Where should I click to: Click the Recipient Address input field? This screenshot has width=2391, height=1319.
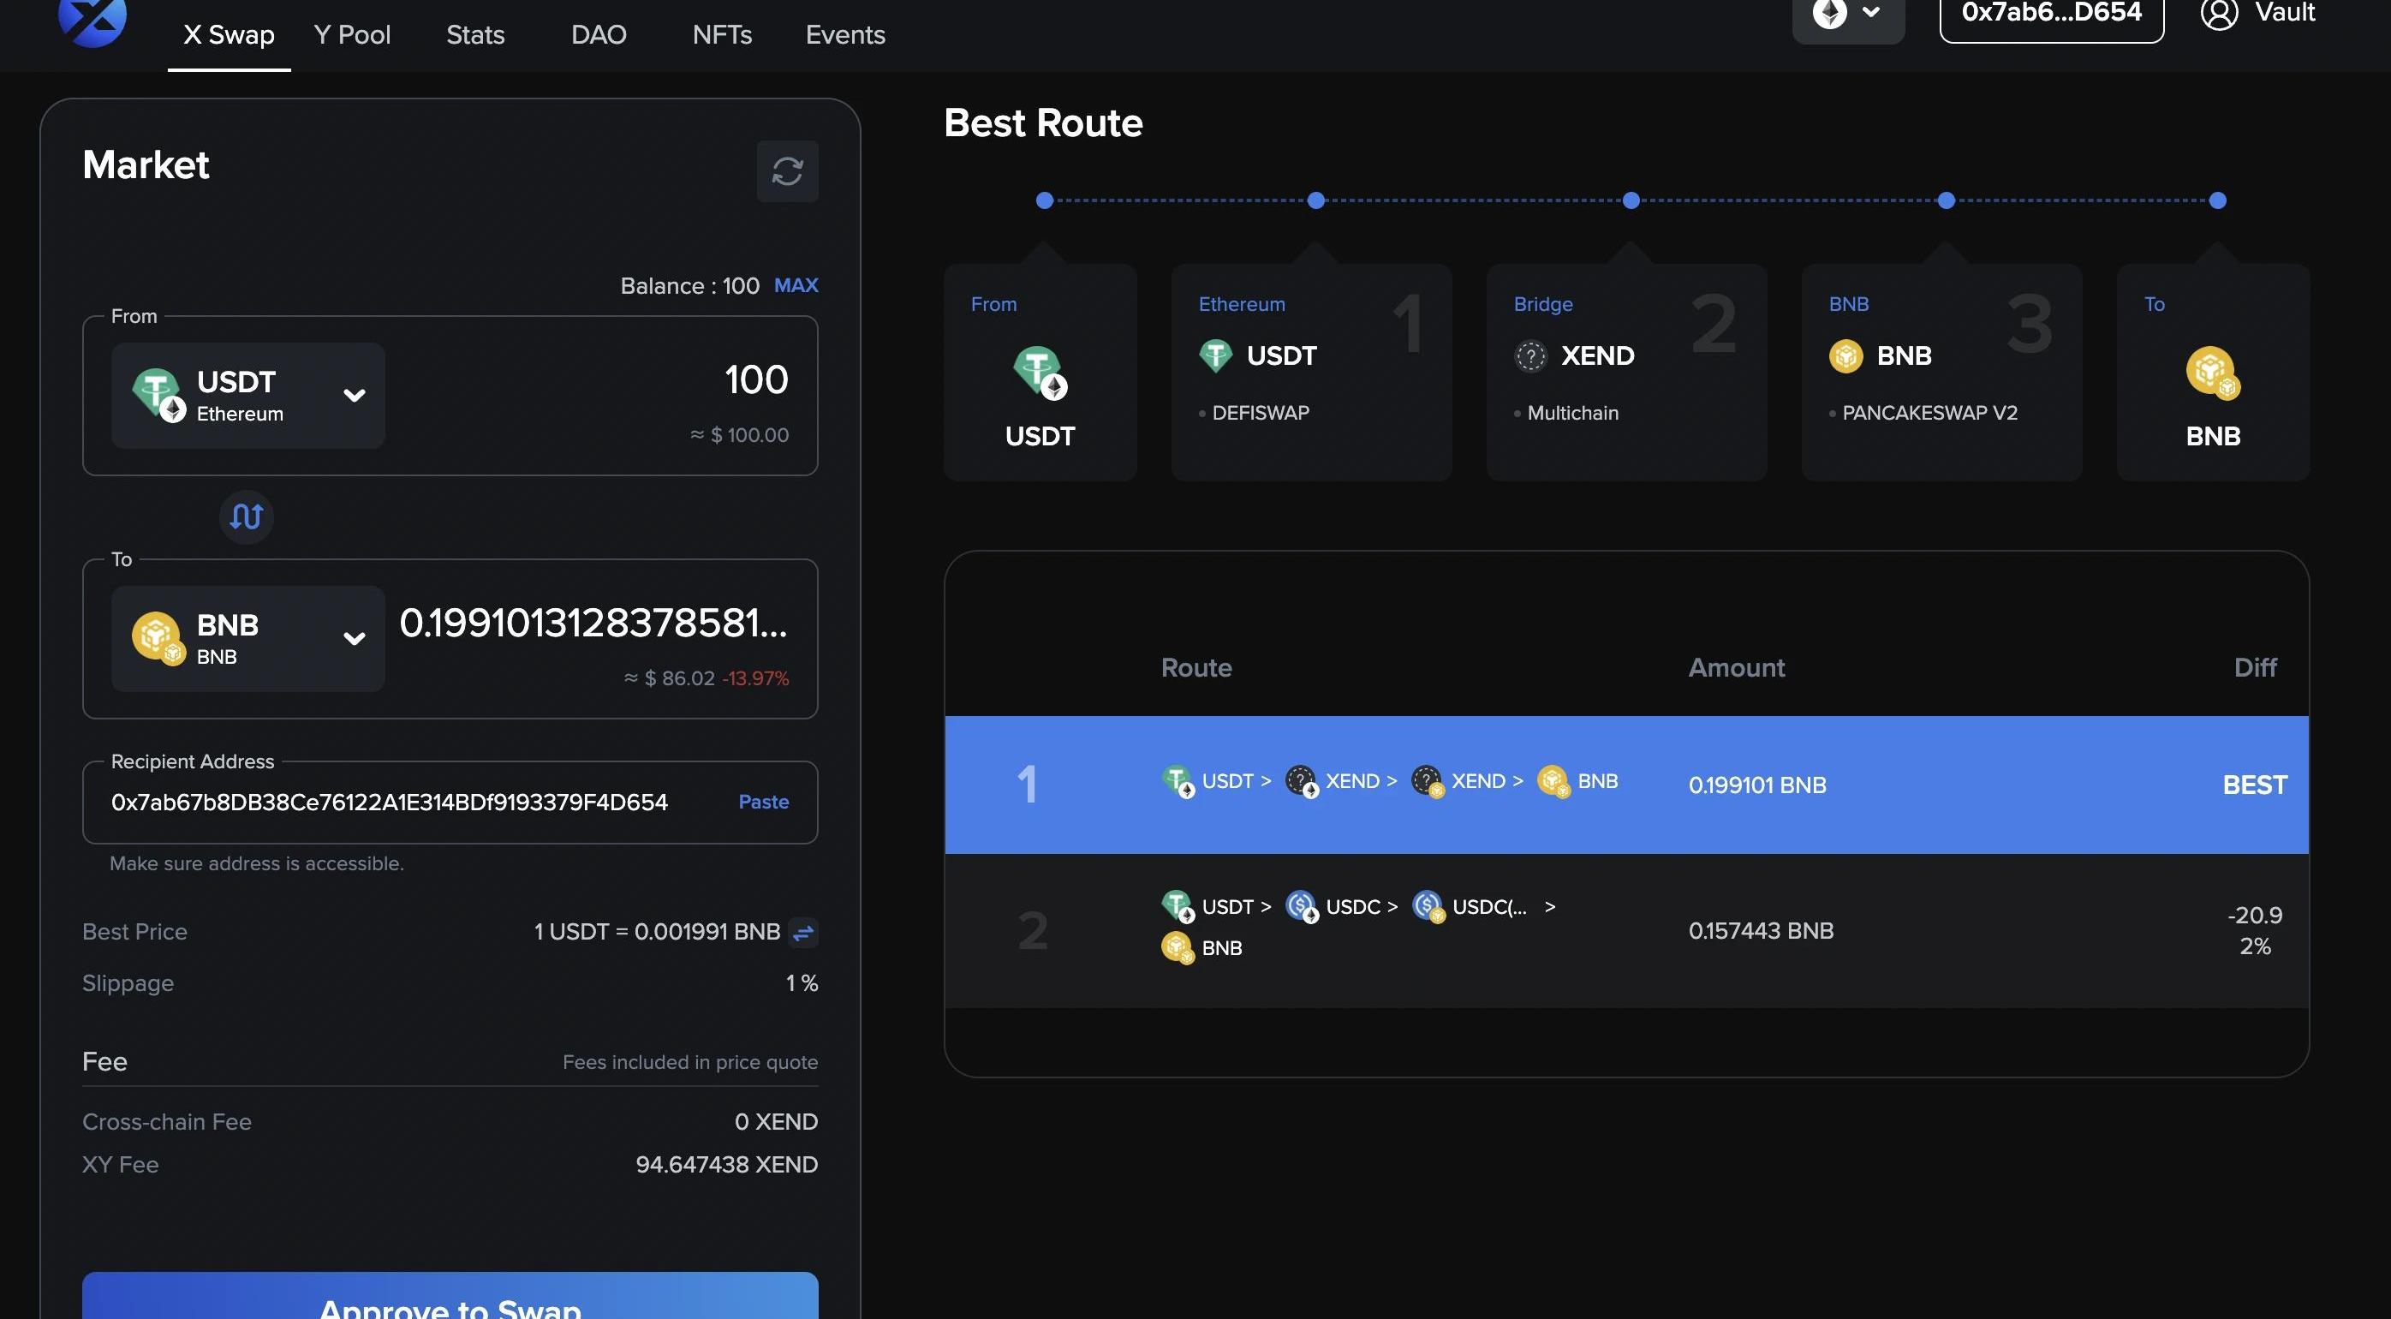(390, 802)
